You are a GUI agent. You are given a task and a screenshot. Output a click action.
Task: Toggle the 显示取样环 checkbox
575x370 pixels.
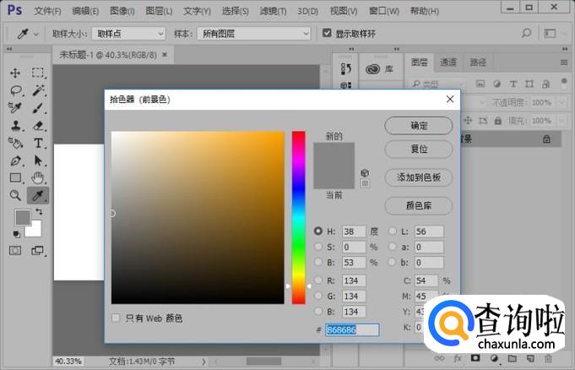(x=328, y=33)
